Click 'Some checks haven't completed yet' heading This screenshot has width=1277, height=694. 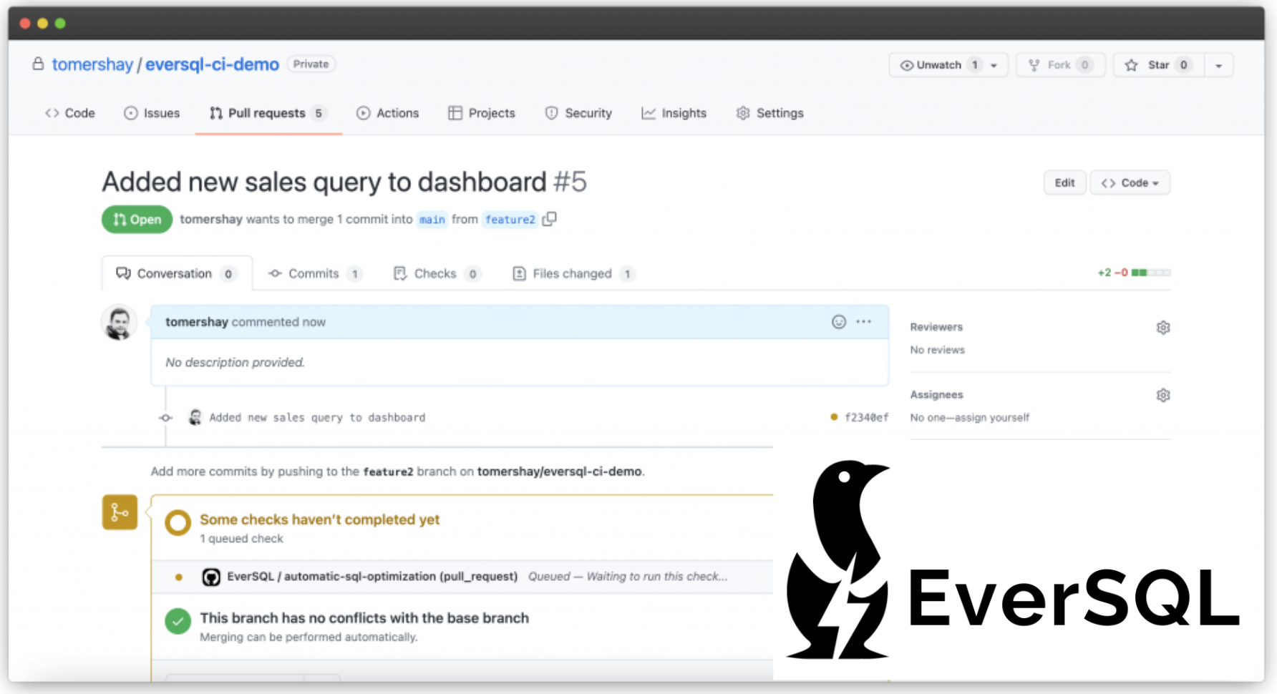point(319,519)
